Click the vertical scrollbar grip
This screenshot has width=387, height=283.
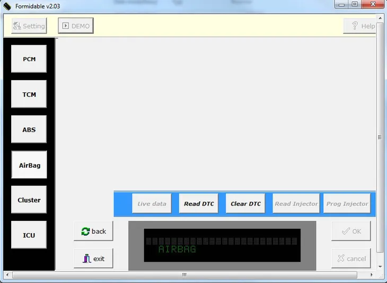tap(380, 137)
